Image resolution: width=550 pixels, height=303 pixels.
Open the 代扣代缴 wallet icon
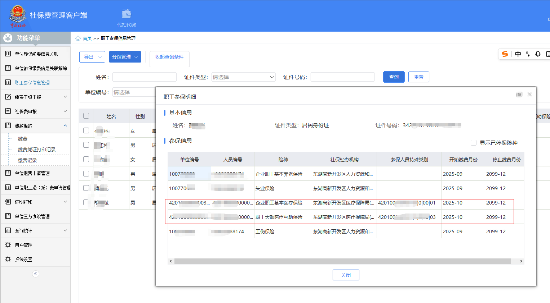point(126,14)
